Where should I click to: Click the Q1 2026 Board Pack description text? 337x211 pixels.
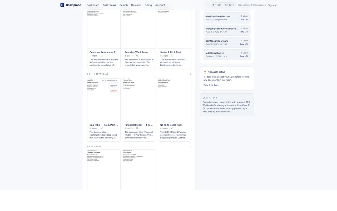click(x=174, y=135)
